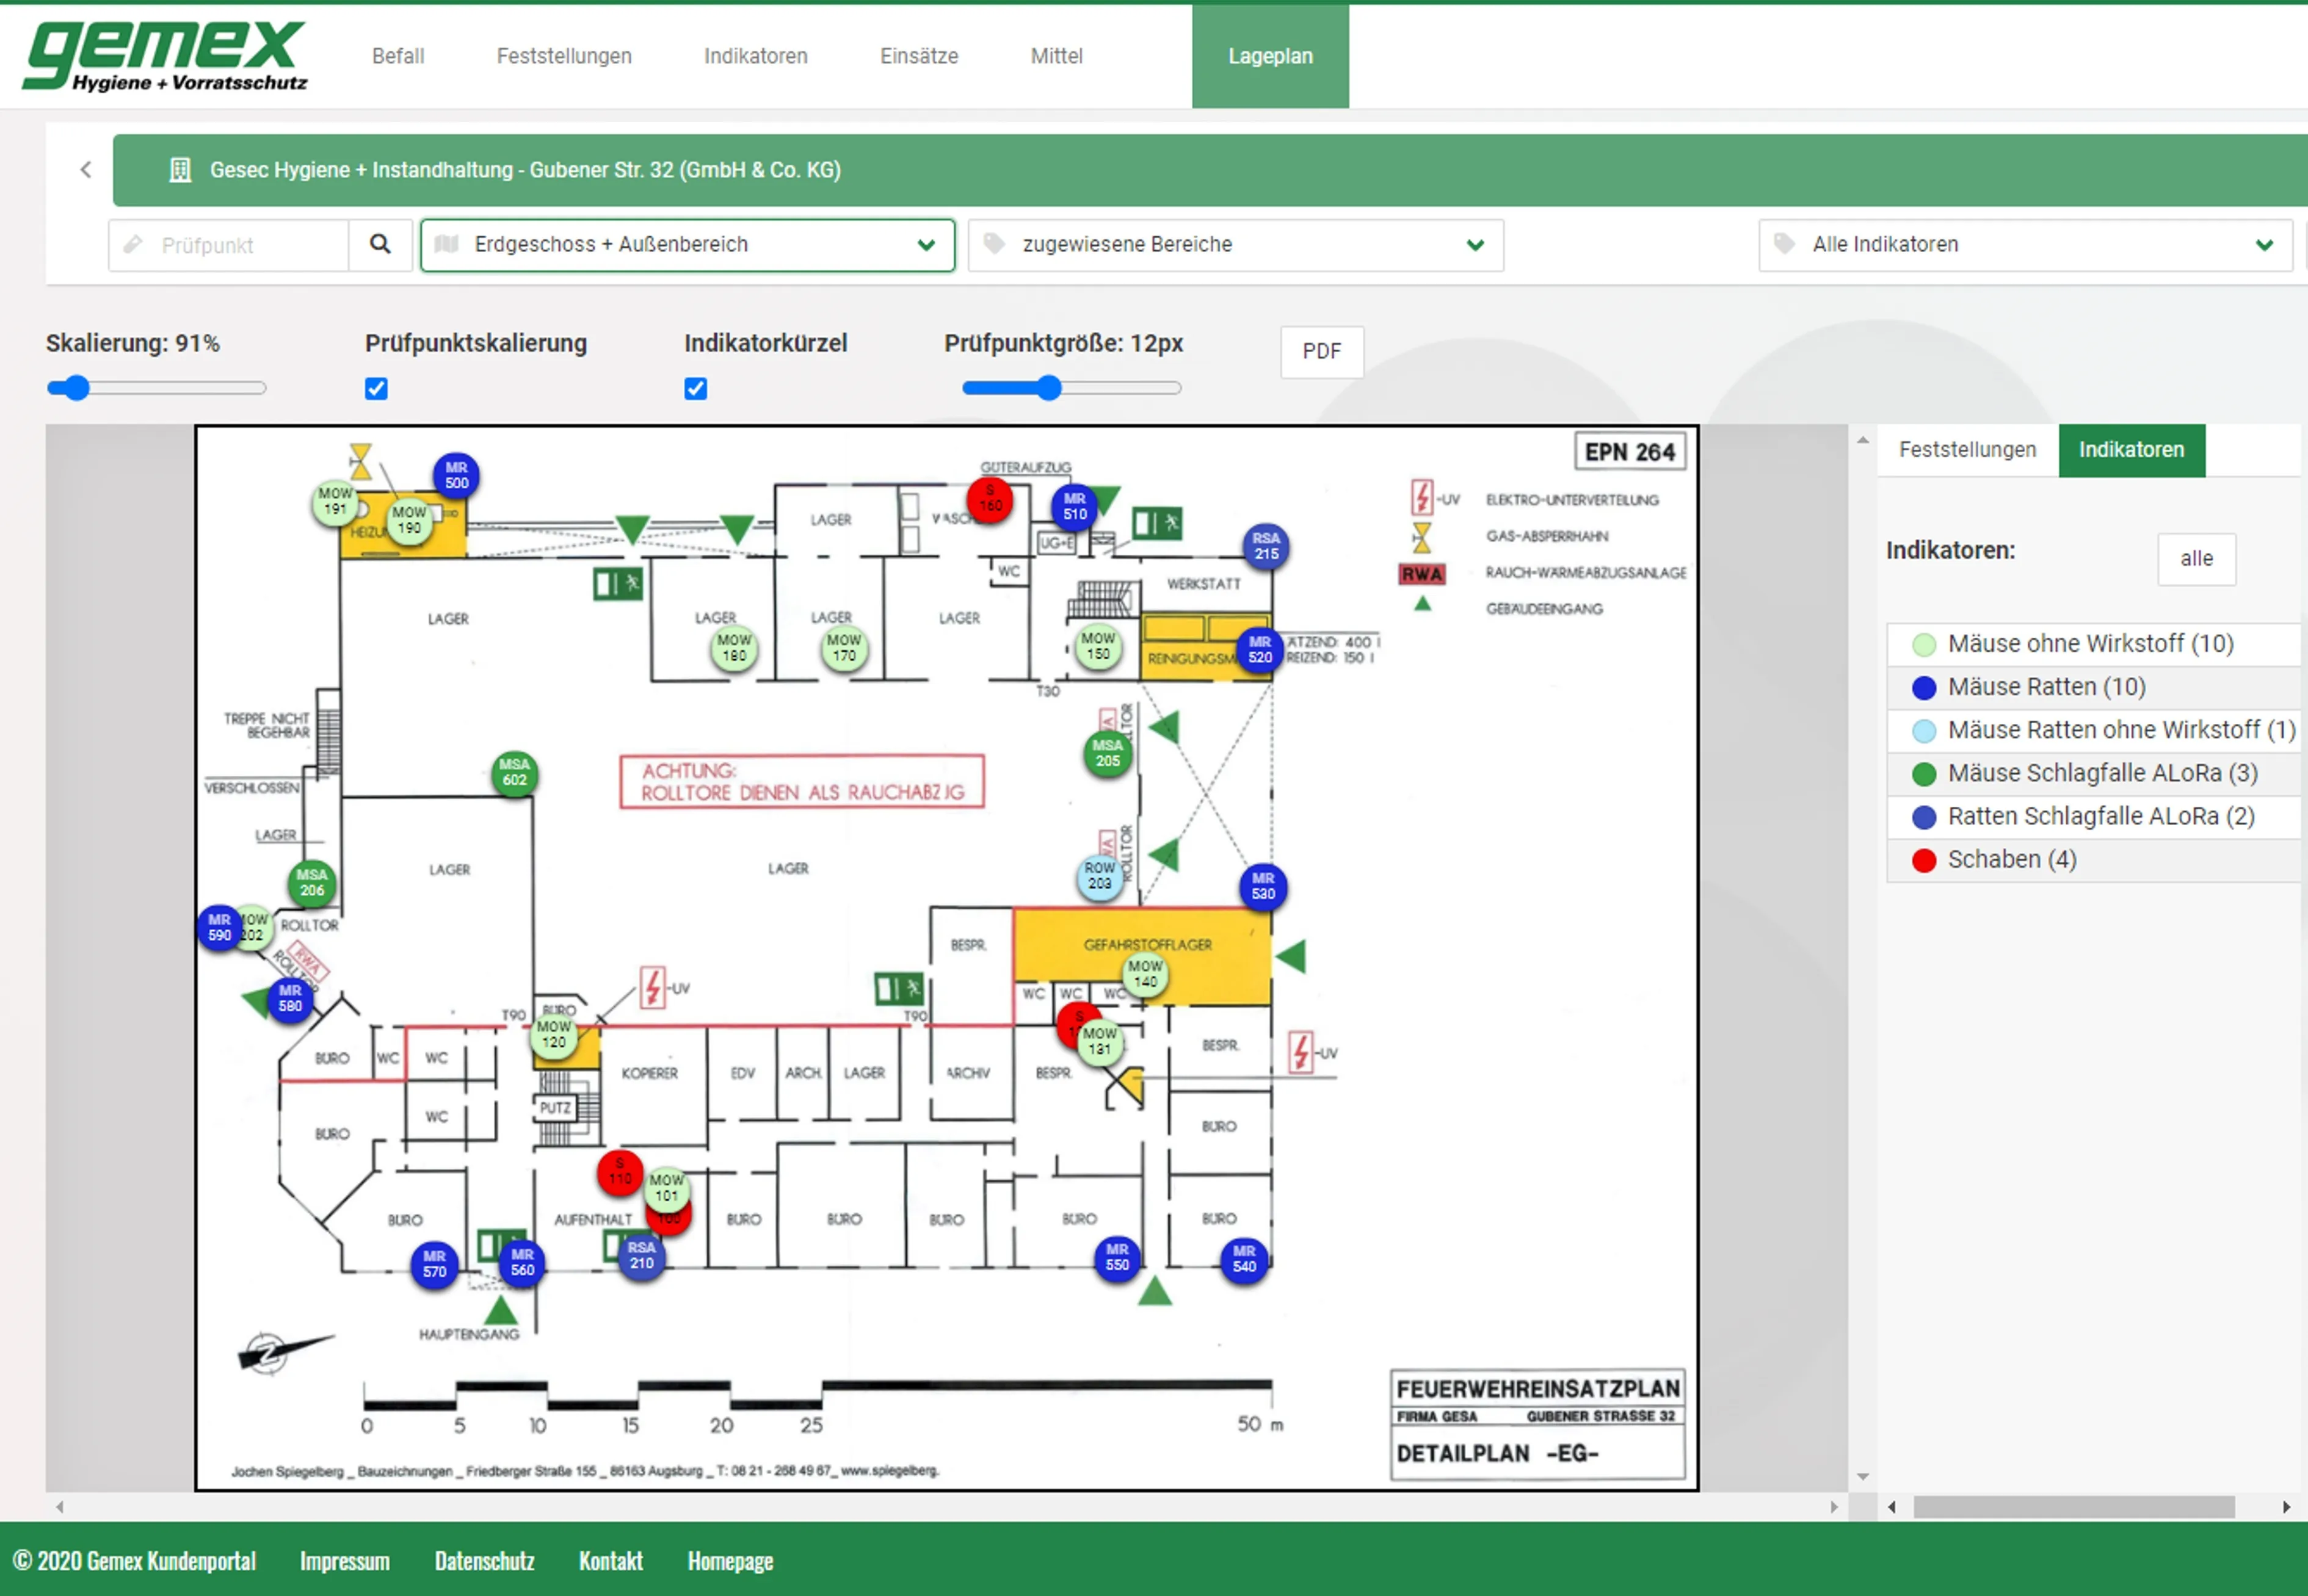Click the MOW 150 marker
This screenshot has width=2308, height=1596.
(x=1097, y=647)
